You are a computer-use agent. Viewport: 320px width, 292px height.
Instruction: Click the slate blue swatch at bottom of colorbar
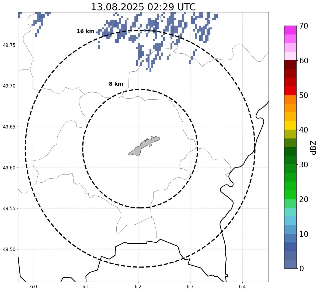pos(290,264)
